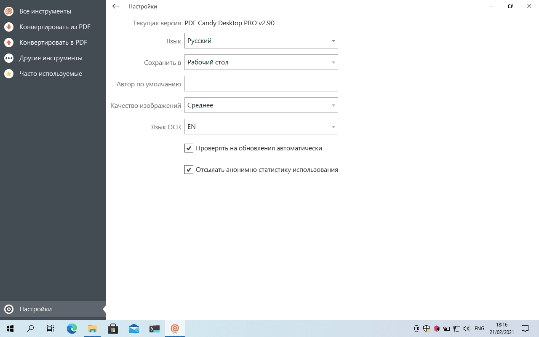Click ENG input language indicator
Screen dimensions: 539x337
coord(479,329)
